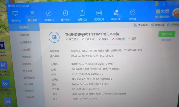
Task: Click the 8 GB DDR4 2400MHz memory value
Action: (87, 74)
